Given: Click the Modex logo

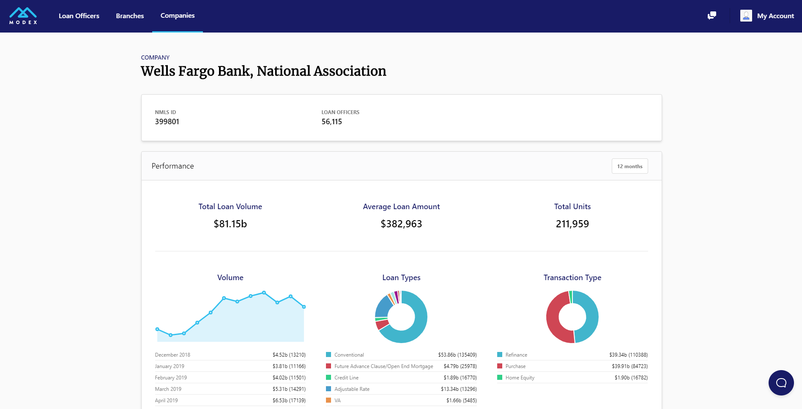Looking at the screenshot, I should coord(23,16).
